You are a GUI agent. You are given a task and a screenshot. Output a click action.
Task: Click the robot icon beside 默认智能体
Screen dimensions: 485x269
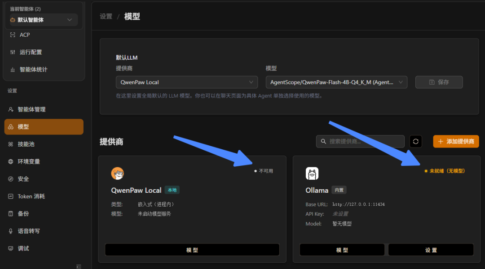(13, 20)
